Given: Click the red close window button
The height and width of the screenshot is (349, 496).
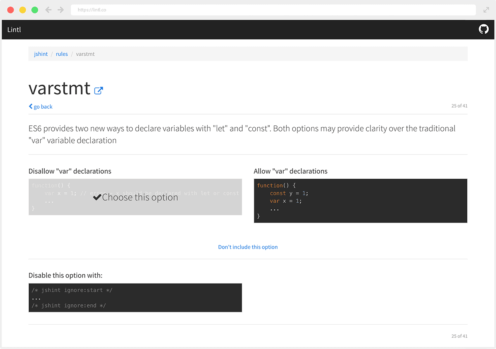Looking at the screenshot, I should click(x=10, y=10).
